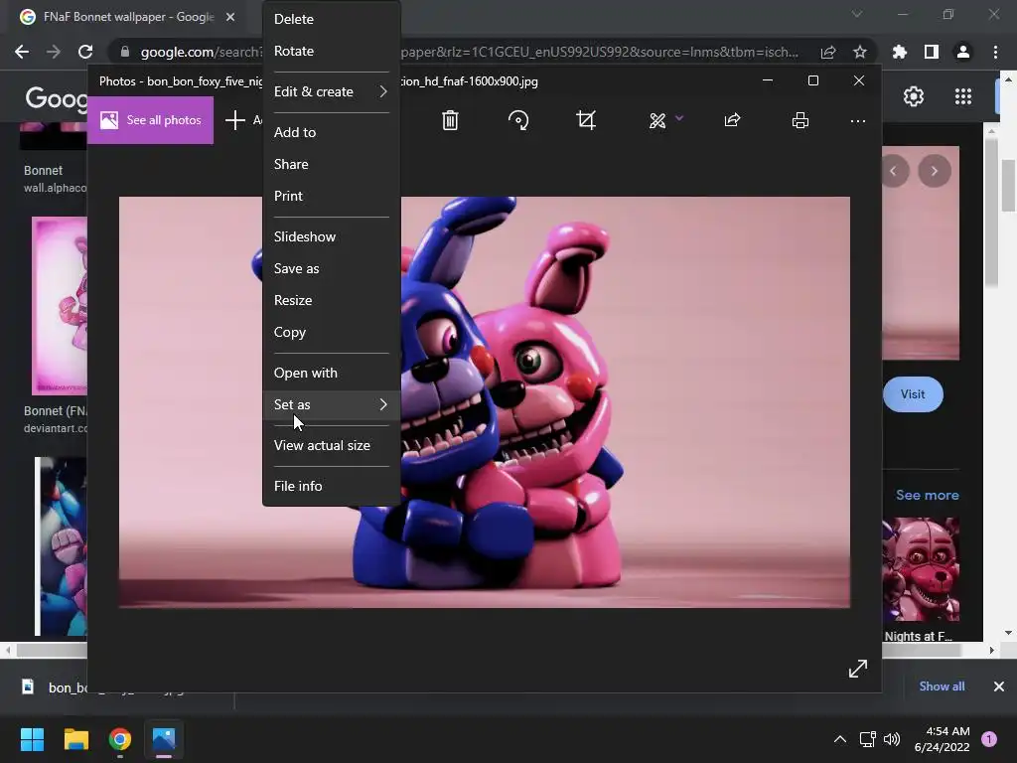Image resolution: width=1017 pixels, height=763 pixels.
Task: Select Add to in context menu
Action: (x=331, y=132)
